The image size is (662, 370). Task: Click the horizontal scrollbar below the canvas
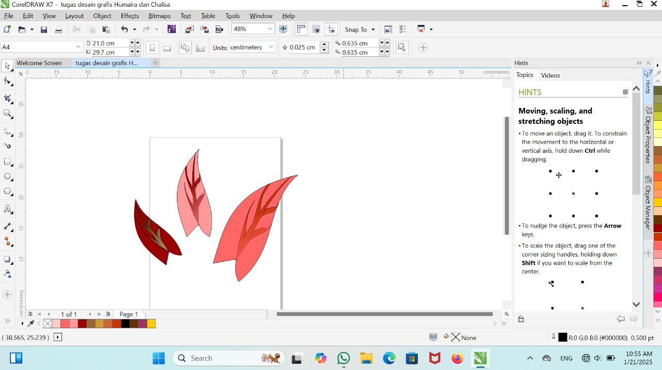(383, 314)
